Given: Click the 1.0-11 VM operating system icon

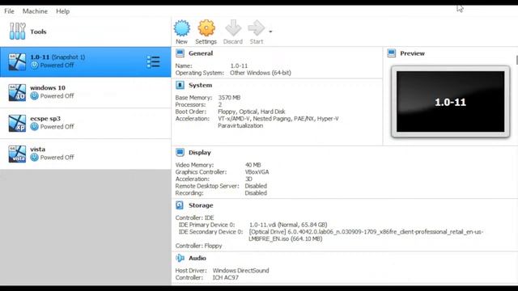Looking at the screenshot, I should (x=17, y=61).
